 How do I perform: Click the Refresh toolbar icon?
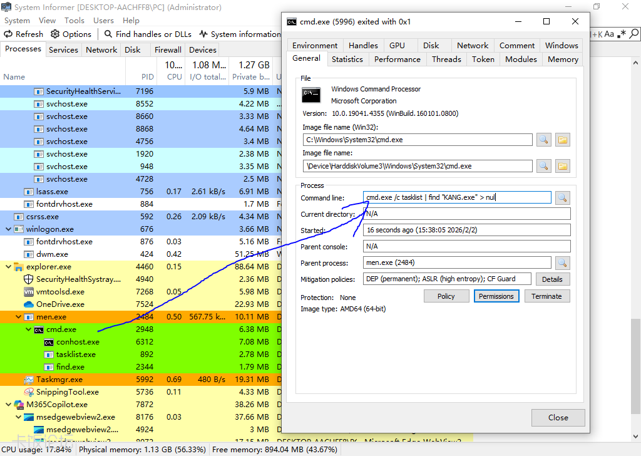(x=9, y=34)
